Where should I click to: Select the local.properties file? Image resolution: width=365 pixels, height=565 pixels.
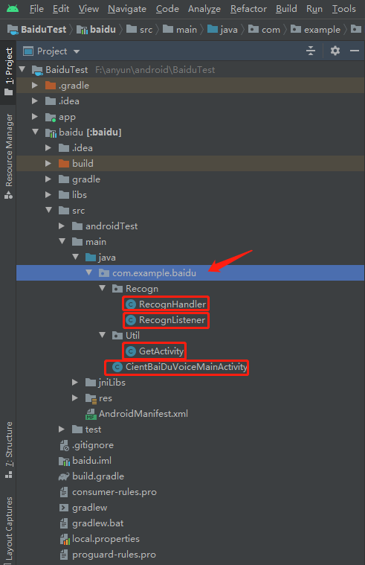[x=100, y=539]
